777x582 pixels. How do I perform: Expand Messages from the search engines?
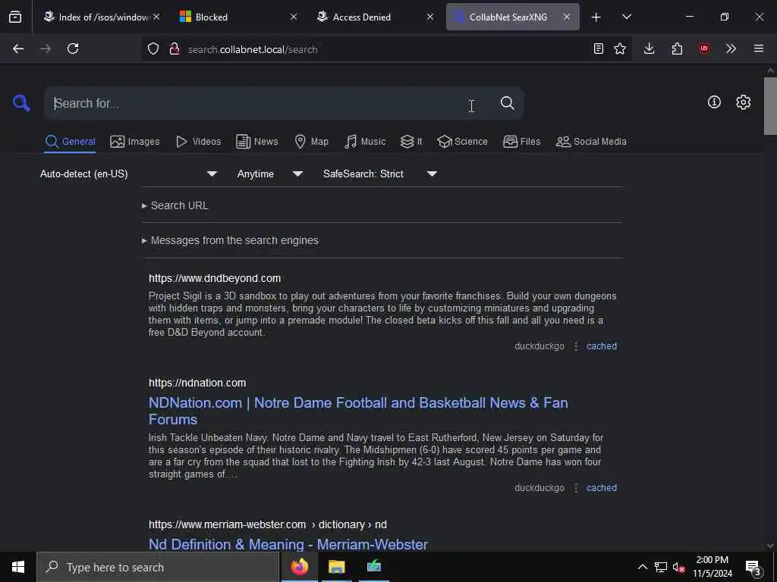click(230, 240)
